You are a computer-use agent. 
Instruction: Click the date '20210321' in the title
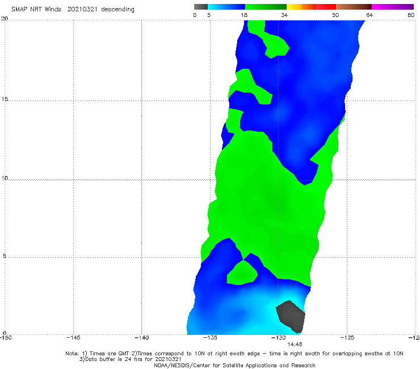coord(82,9)
